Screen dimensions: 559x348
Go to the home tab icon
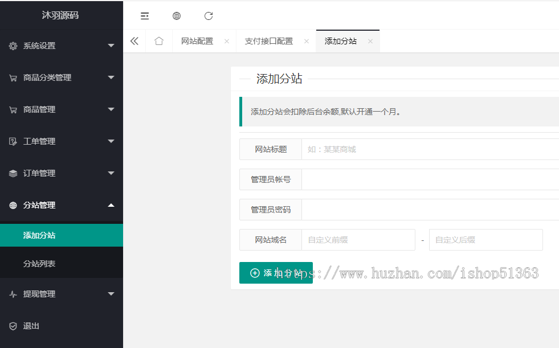click(159, 42)
